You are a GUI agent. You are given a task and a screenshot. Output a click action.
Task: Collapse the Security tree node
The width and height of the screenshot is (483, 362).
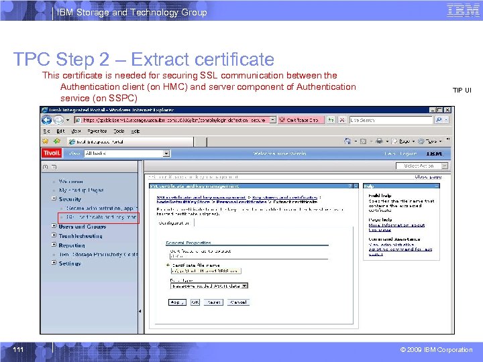54,198
